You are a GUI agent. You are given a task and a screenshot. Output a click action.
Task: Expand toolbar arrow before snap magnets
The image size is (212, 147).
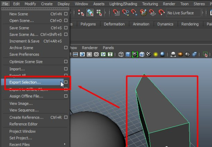(105, 13)
